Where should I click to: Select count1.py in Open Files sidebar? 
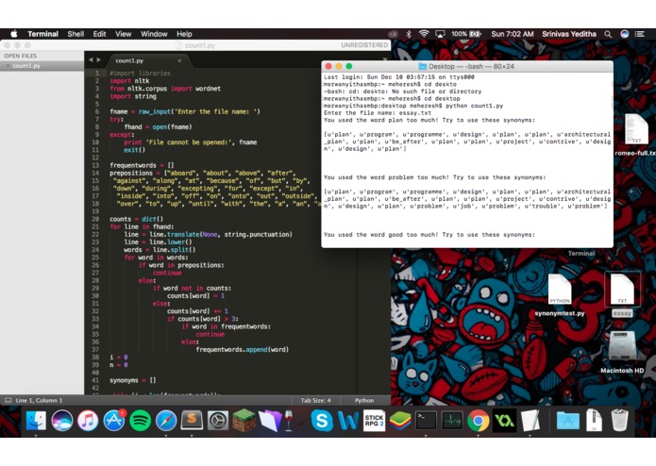[25, 66]
